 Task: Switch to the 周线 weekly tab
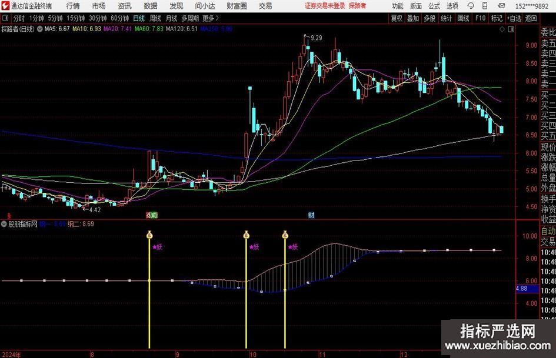(x=155, y=18)
